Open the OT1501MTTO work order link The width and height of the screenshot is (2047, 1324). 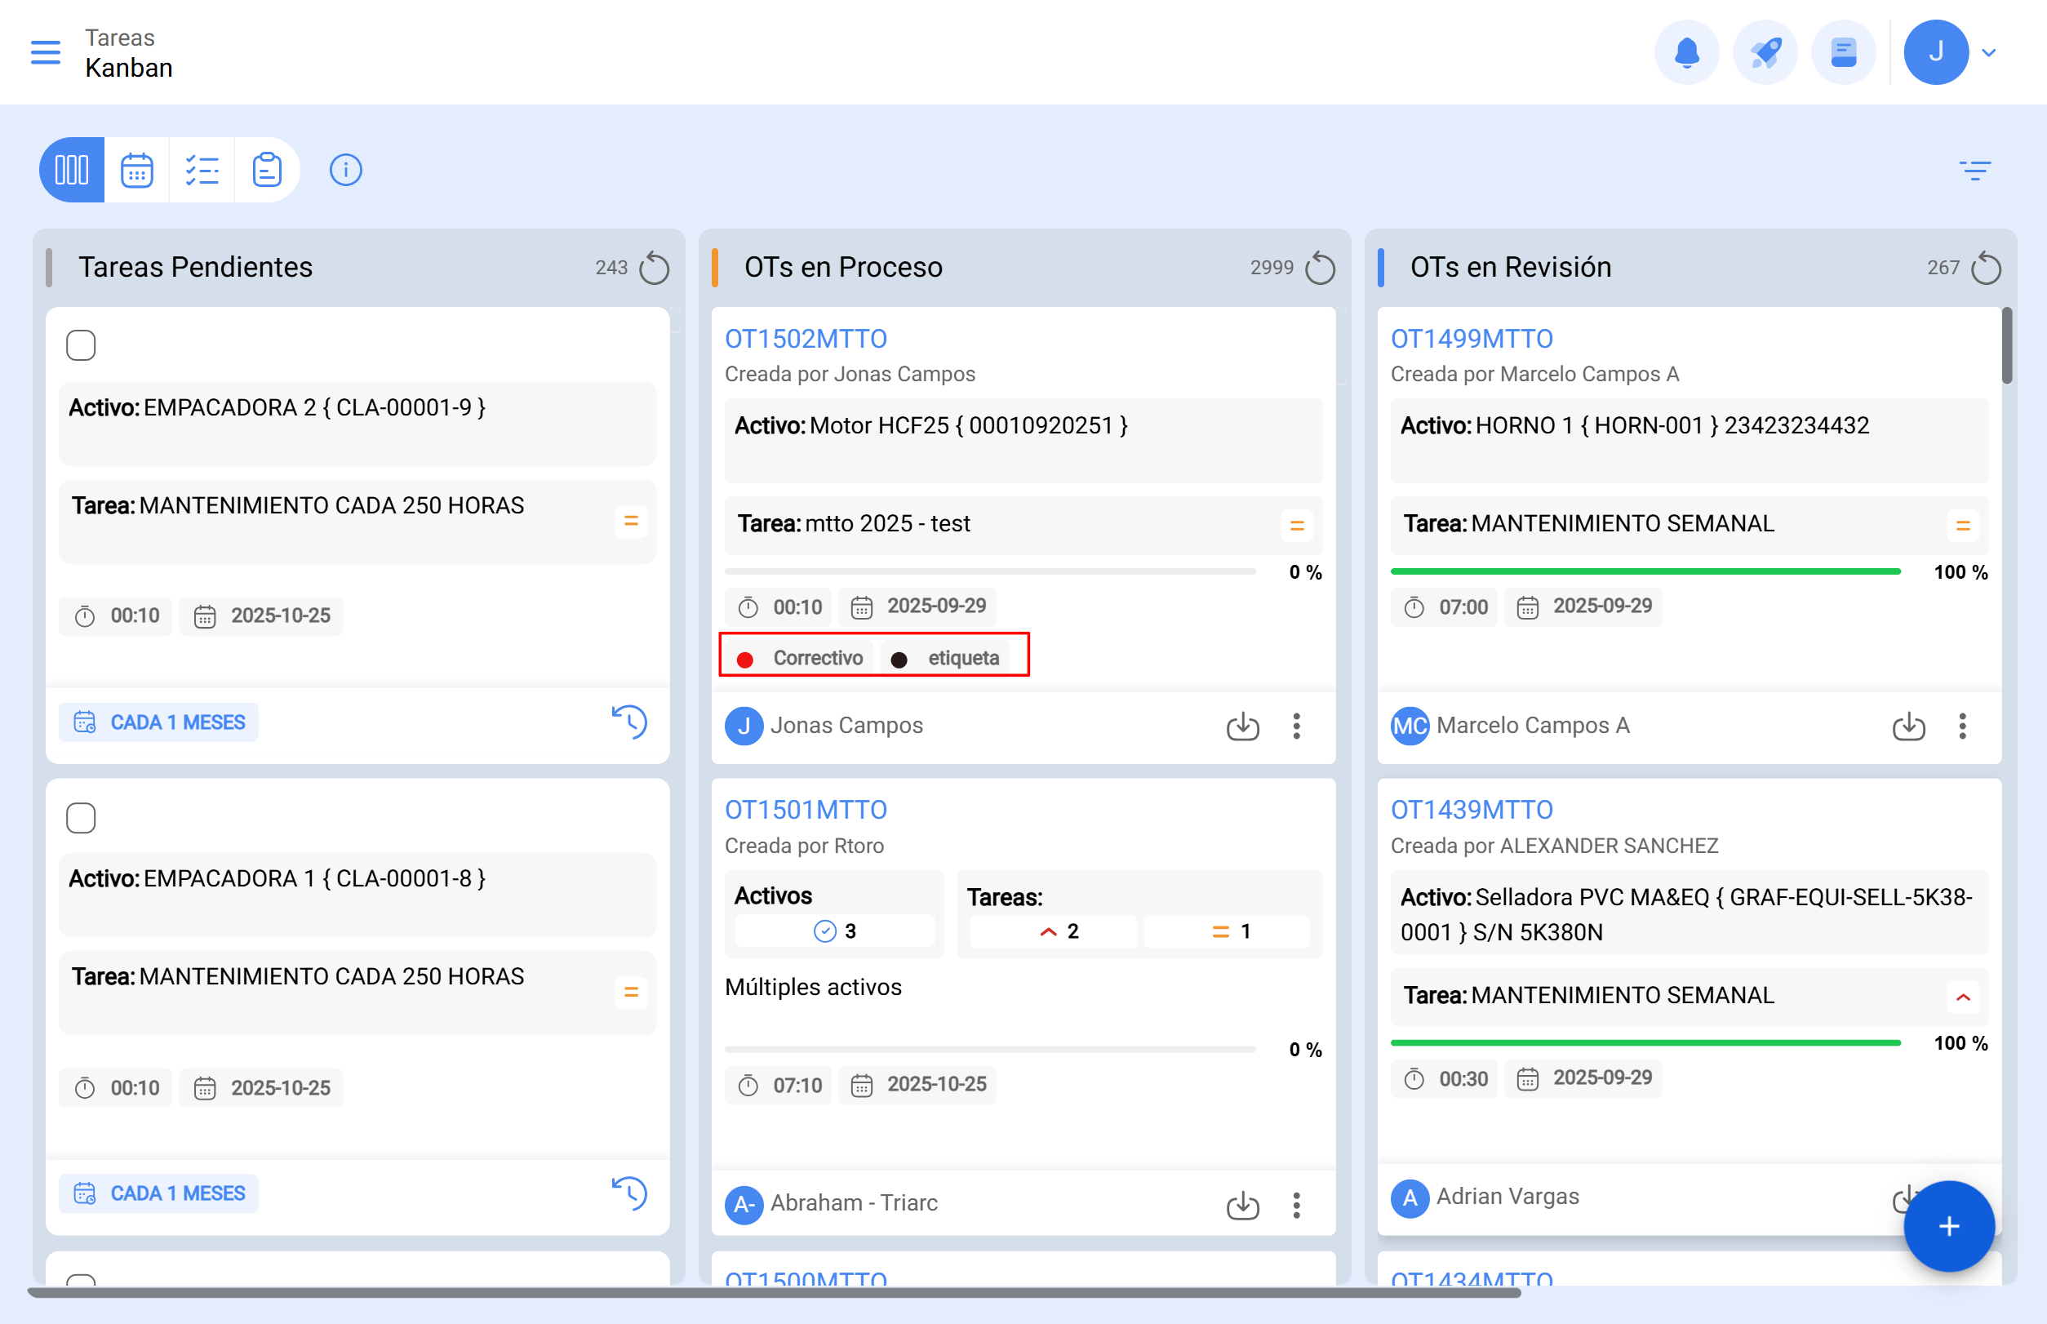pyautogui.click(x=806, y=810)
